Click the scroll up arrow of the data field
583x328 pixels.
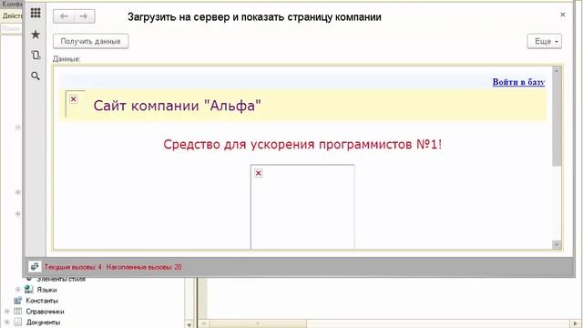click(557, 71)
